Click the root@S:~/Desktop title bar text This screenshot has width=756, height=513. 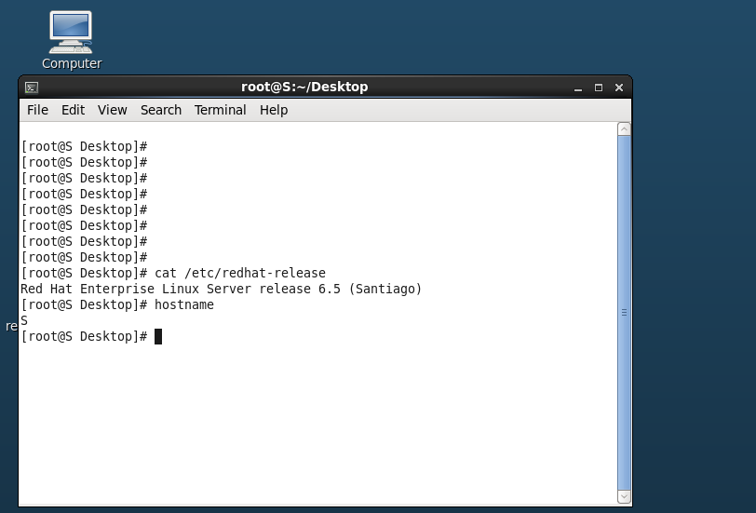click(304, 88)
